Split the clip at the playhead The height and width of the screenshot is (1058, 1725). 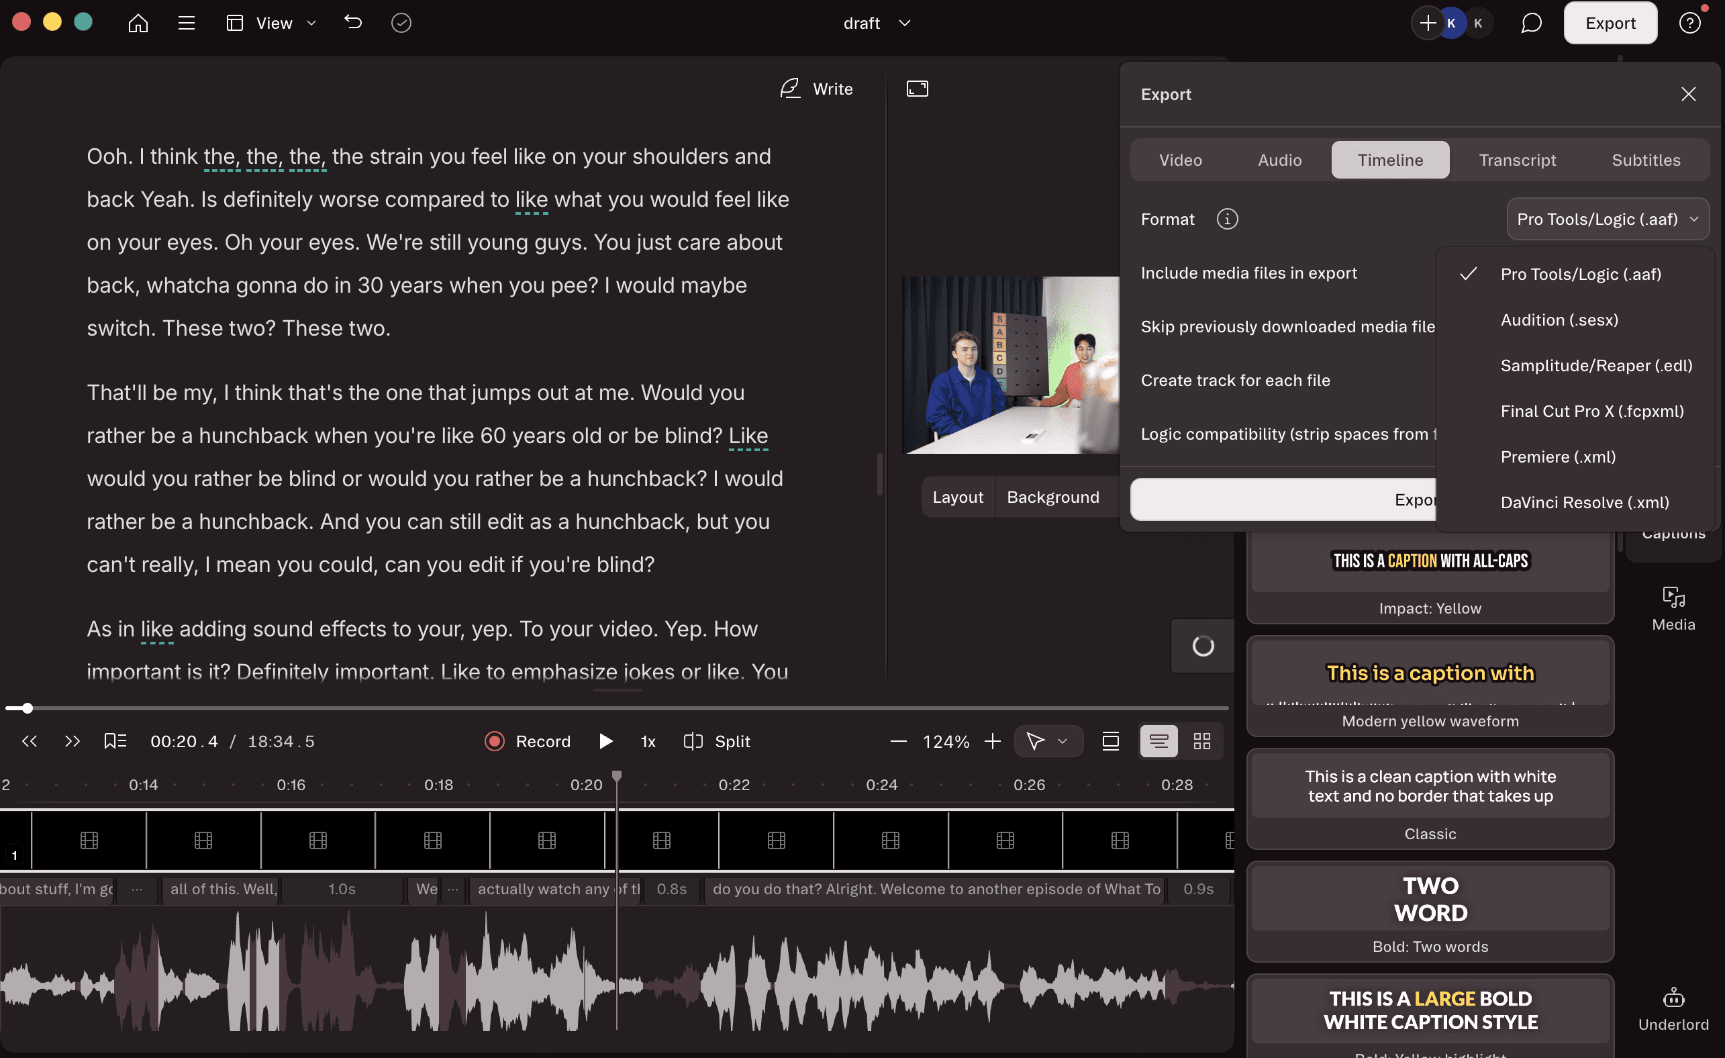(x=716, y=741)
